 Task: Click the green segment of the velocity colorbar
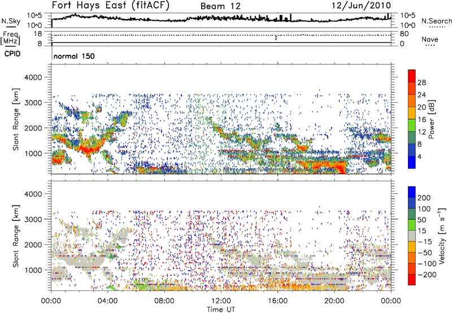tap(412, 225)
